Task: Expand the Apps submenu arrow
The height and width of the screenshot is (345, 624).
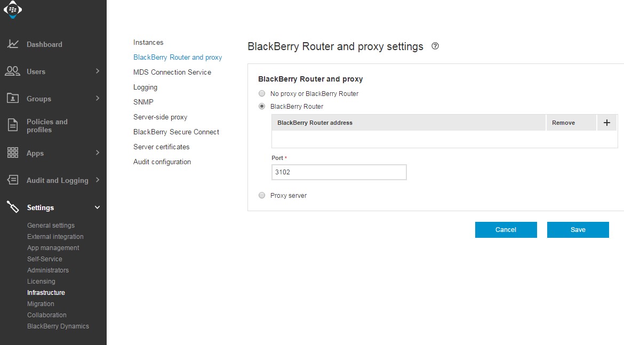Action: pyautogui.click(x=98, y=153)
